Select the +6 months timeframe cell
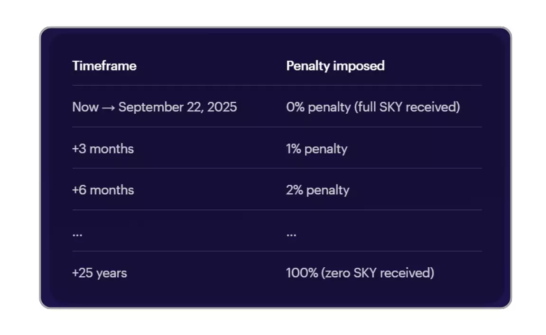 102,190
